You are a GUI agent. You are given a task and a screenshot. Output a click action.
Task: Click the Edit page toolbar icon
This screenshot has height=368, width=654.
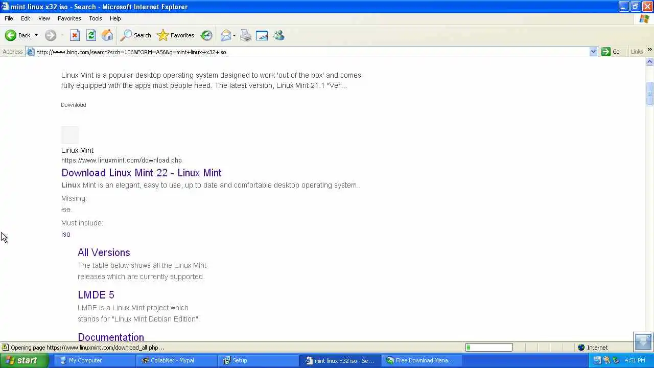[262, 35]
